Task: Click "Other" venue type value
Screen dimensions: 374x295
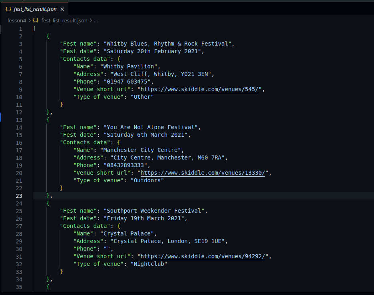Action: pos(142,97)
